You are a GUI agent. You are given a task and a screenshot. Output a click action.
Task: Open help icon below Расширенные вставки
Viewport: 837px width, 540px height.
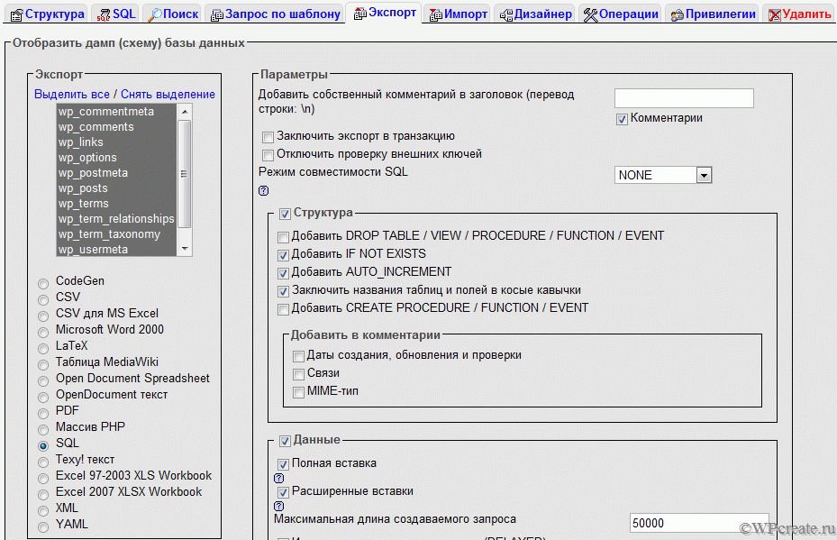point(278,506)
